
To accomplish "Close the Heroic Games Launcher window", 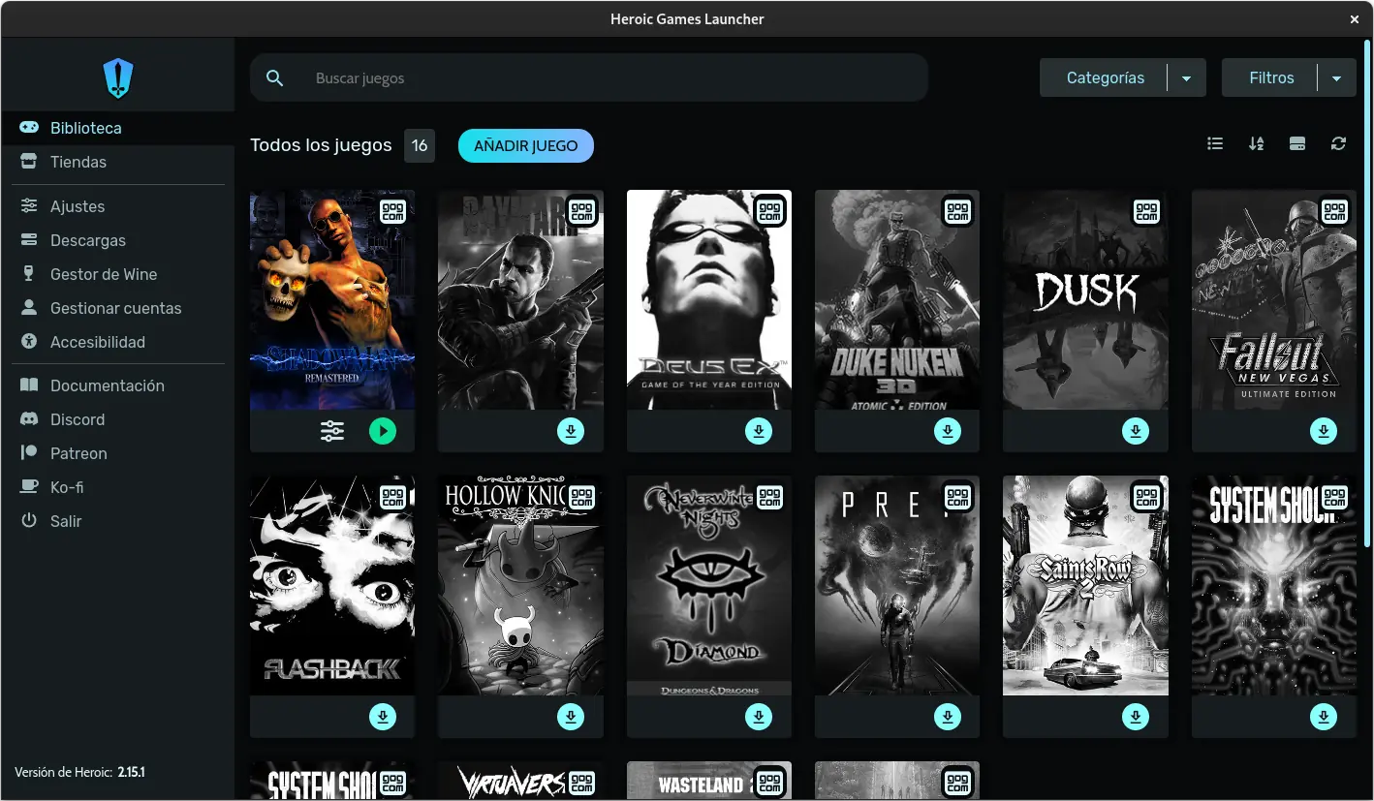I will coord(1355,18).
